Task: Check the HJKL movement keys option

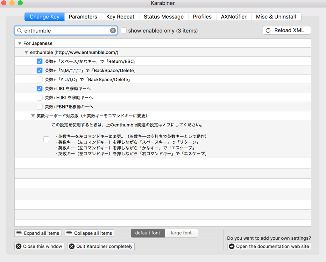Action: [x=39, y=97]
